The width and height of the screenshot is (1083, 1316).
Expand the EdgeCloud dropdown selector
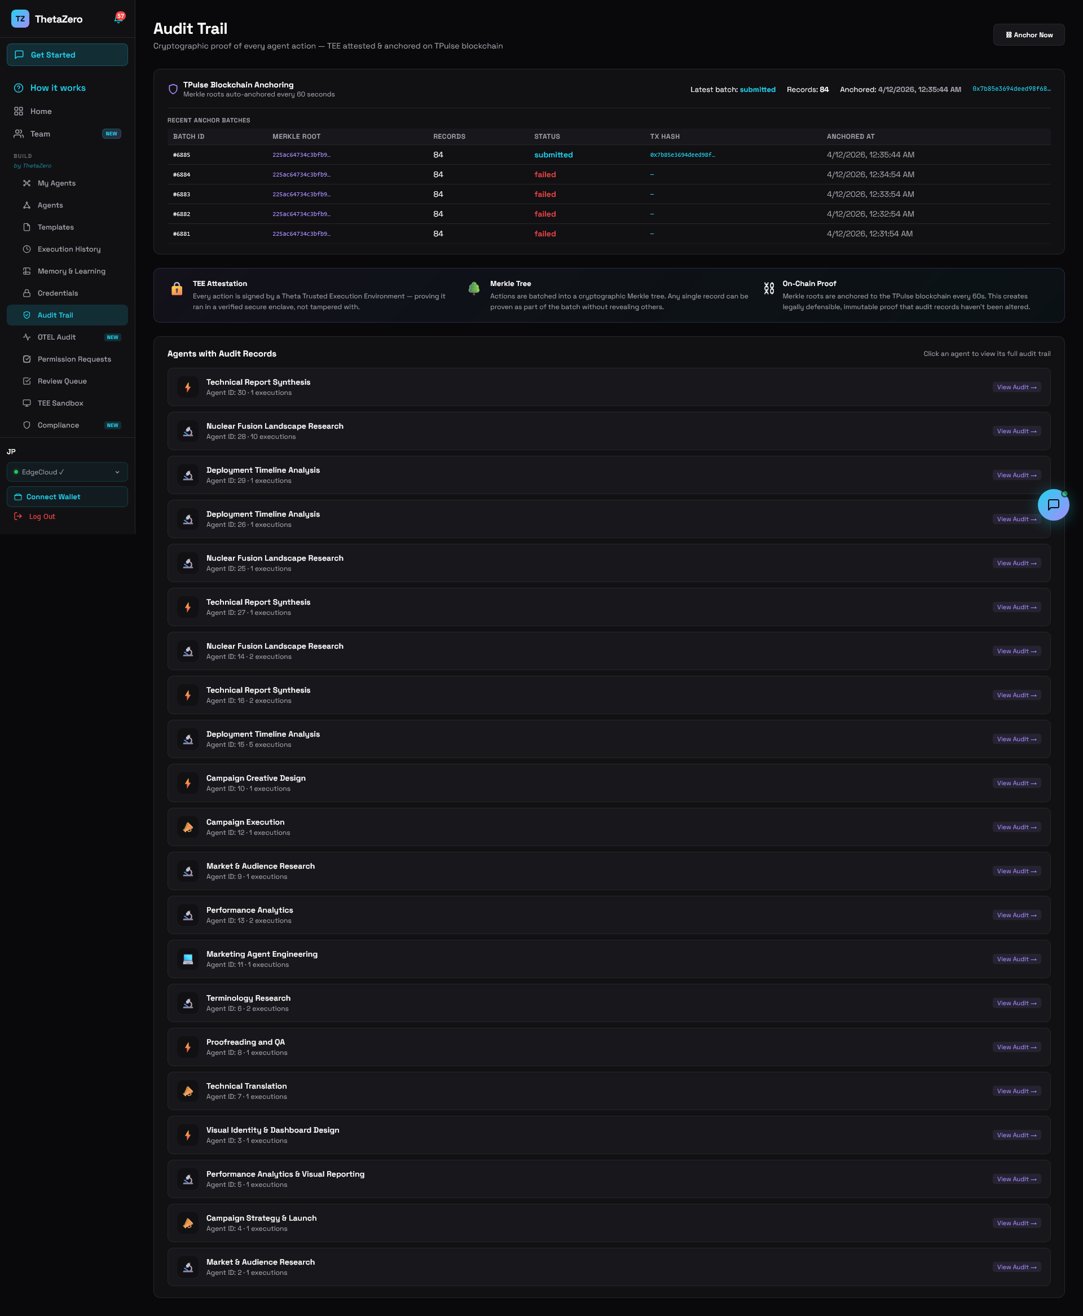(x=67, y=472)
